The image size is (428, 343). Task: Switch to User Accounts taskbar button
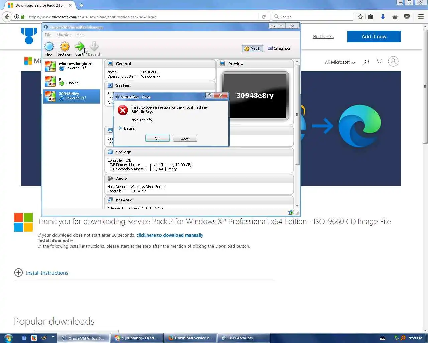pos(244,338)
